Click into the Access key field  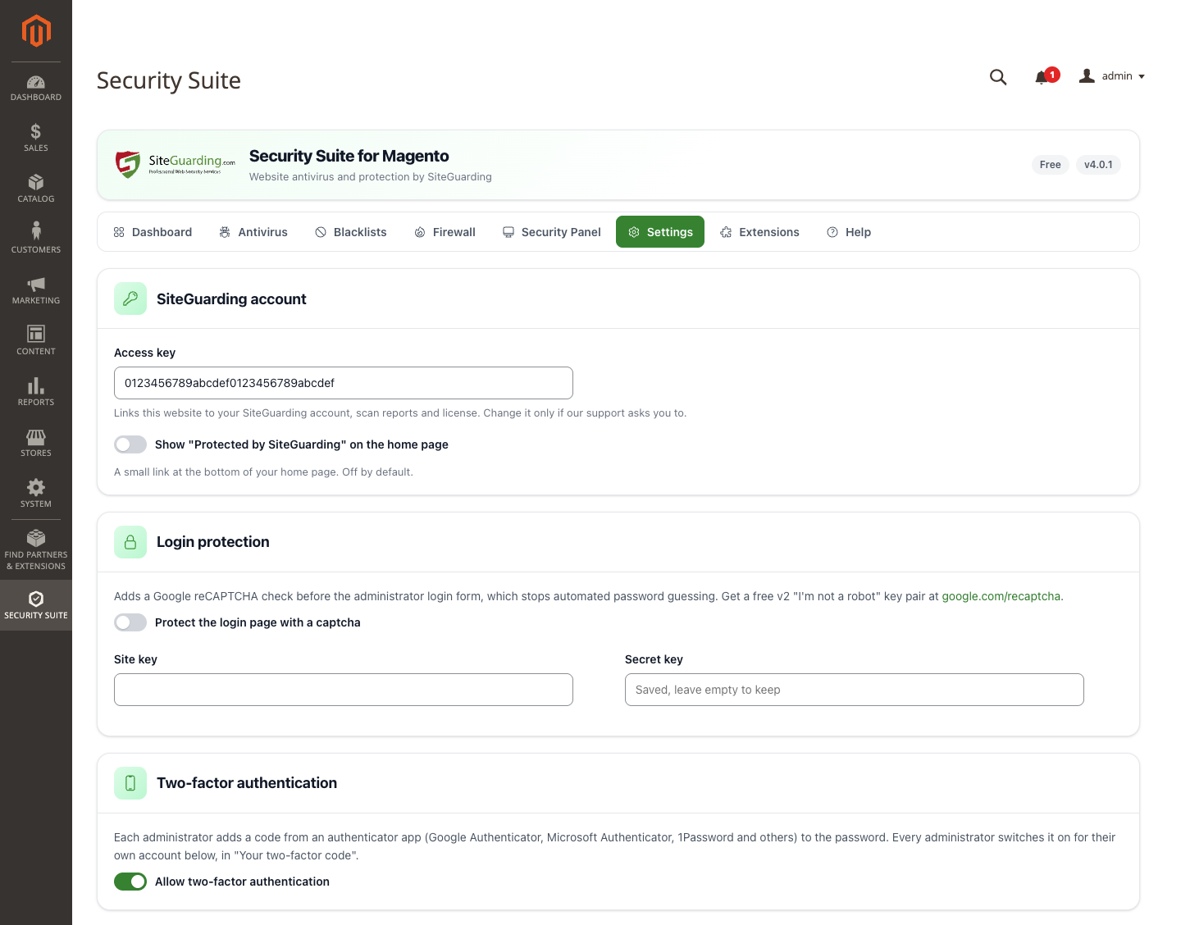pos(344,383)
